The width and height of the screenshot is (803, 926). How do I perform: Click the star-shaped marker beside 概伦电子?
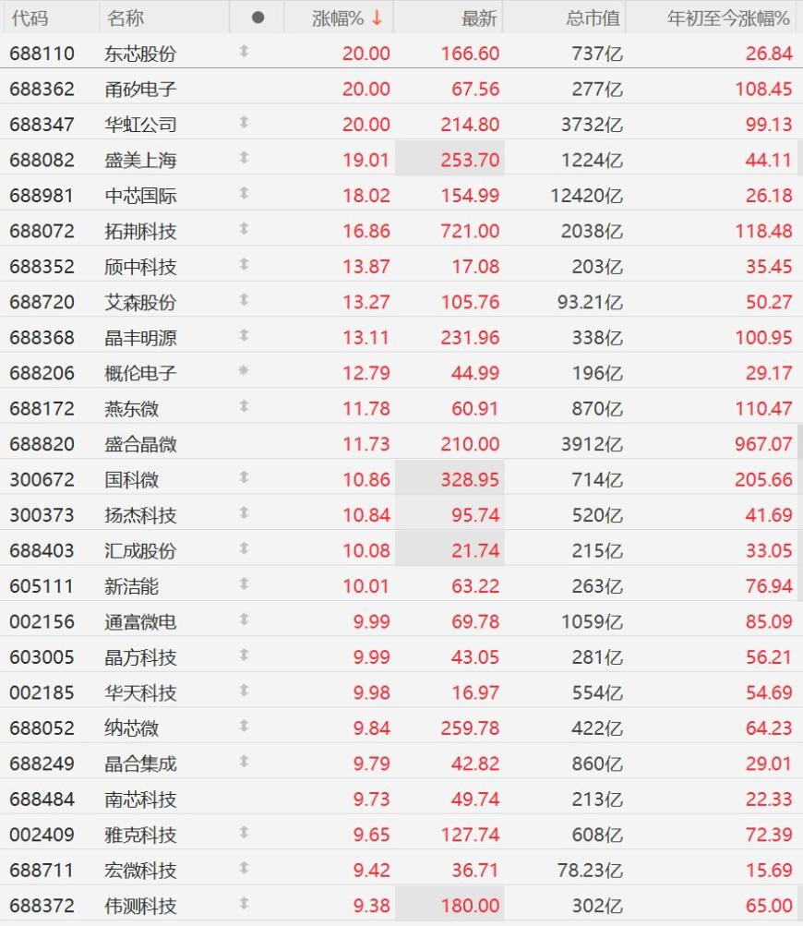244,370
